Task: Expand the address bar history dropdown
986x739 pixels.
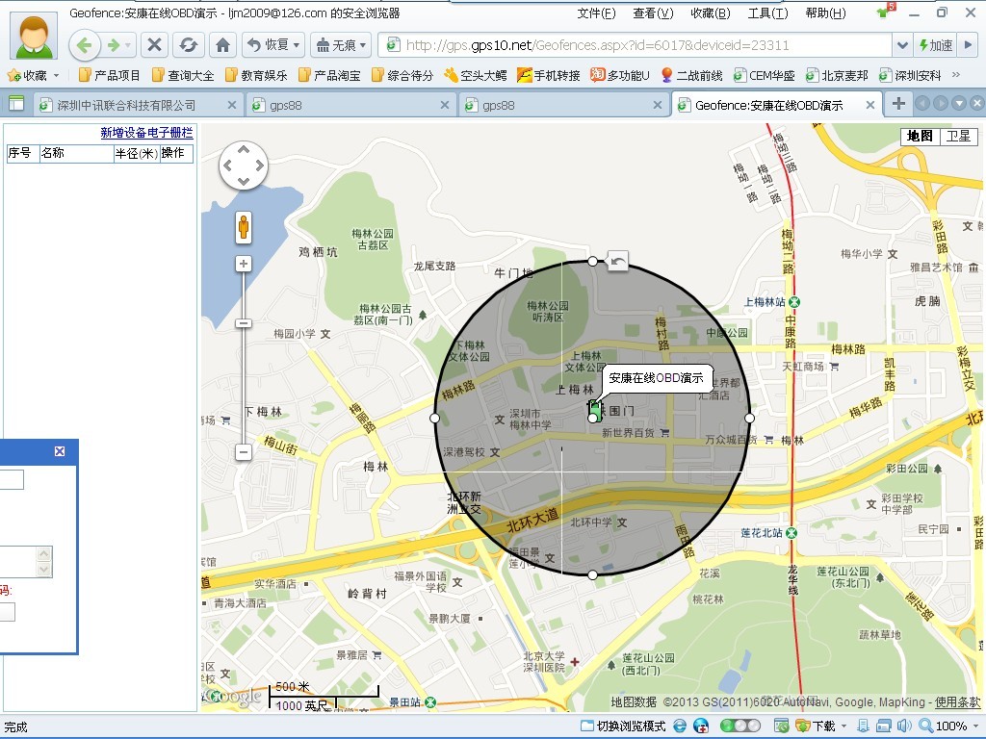Action: click(x=902, y=45)
